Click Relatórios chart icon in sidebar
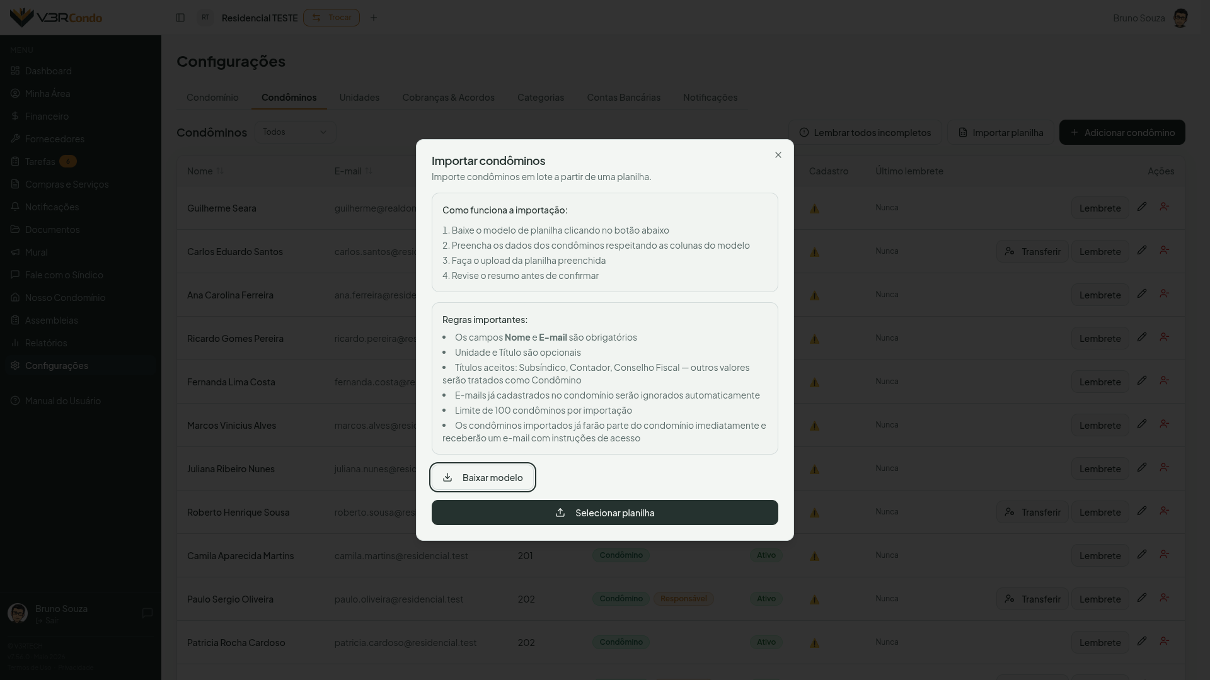The image size is (1210, 680). pos(15,343)
